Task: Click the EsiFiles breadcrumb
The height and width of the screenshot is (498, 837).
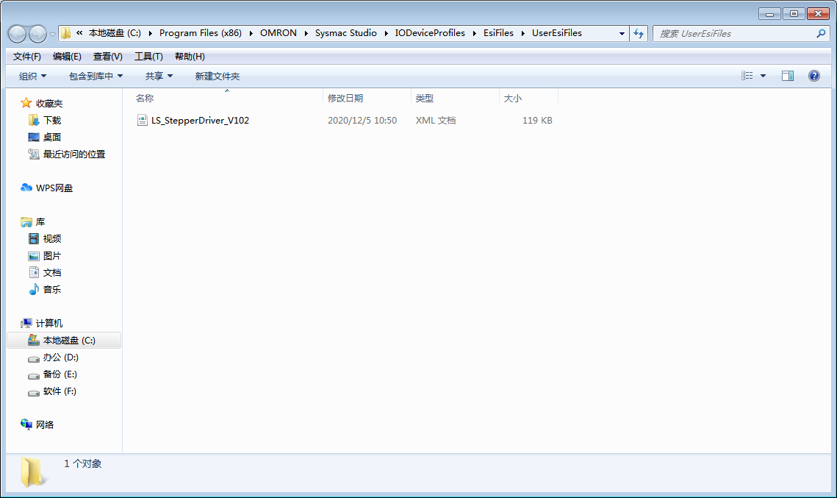Action: (498, 33)
